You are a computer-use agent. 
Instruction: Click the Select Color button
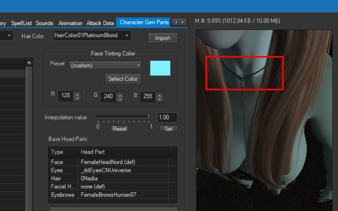click(x=123, y=79)
